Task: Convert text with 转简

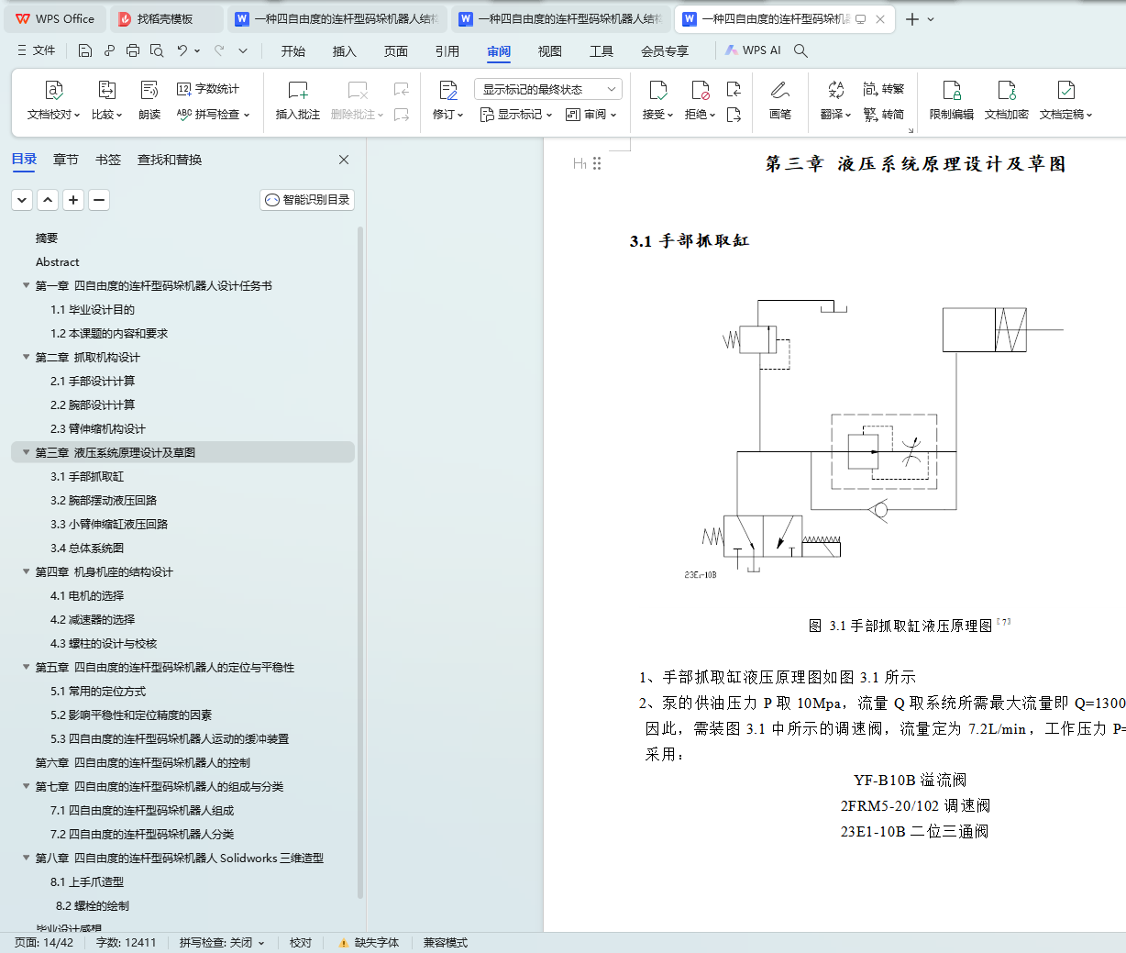Action: coord(884,115)
